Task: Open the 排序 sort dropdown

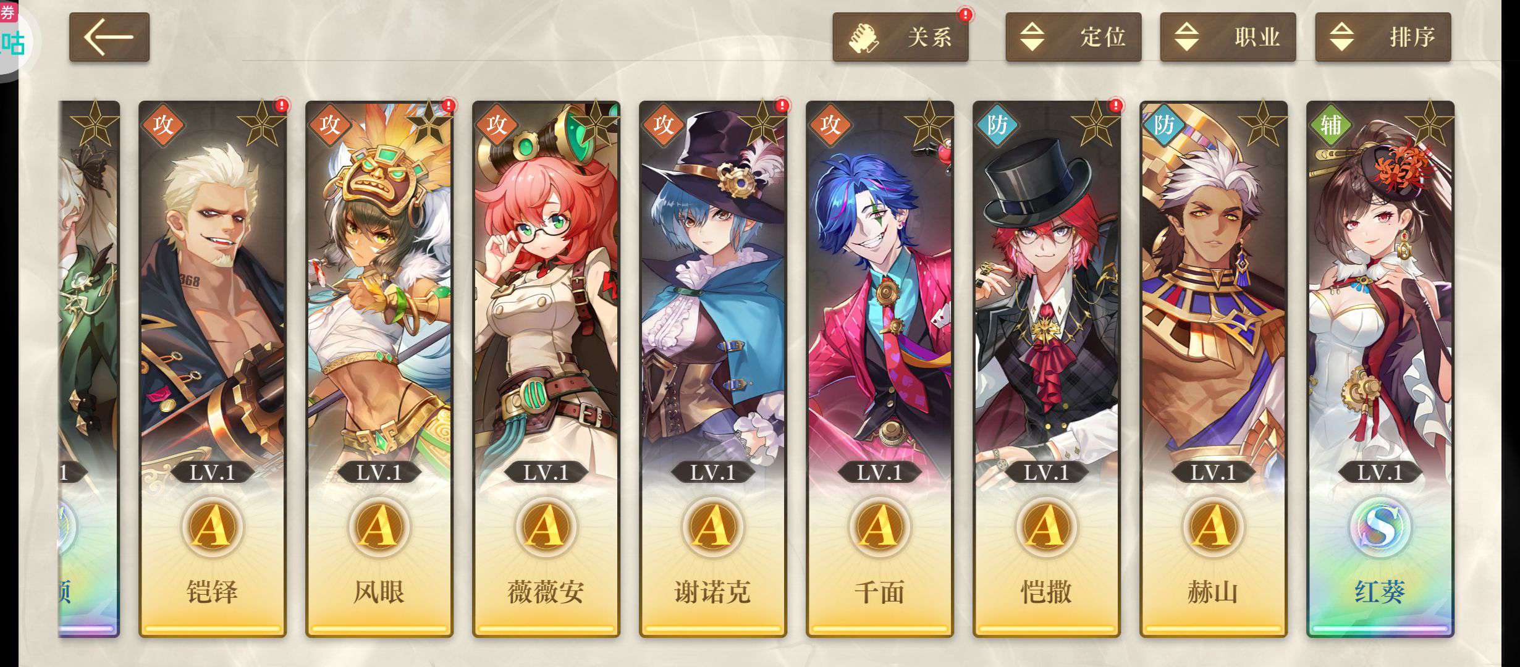Action: click(x=1383, y=37)
